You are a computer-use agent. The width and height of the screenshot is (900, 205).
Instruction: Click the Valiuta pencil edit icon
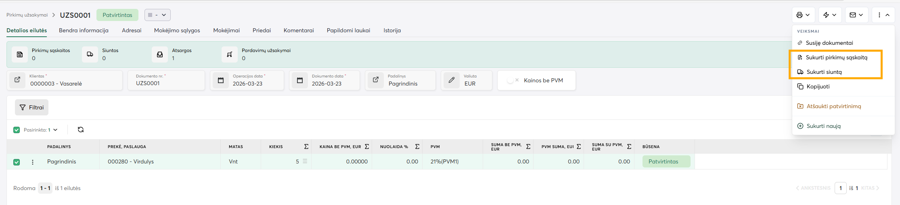pyautogui.click(x=452, y=80)
